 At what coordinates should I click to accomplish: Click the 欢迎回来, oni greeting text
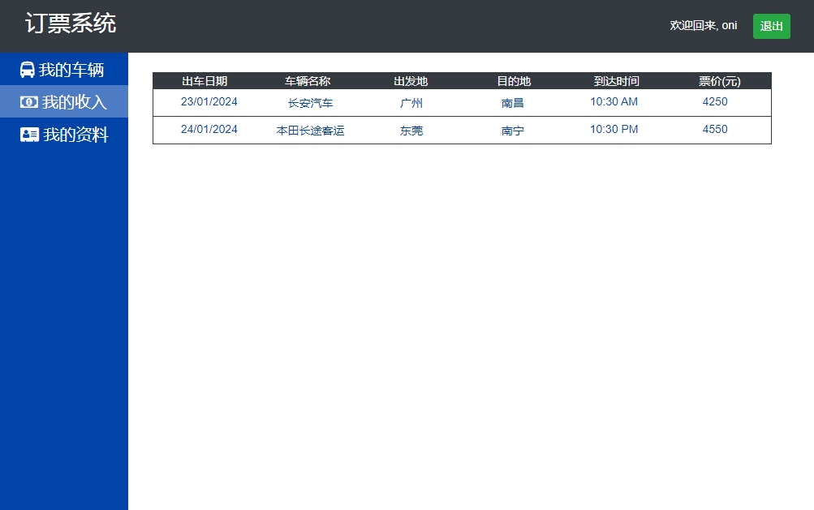703,26
